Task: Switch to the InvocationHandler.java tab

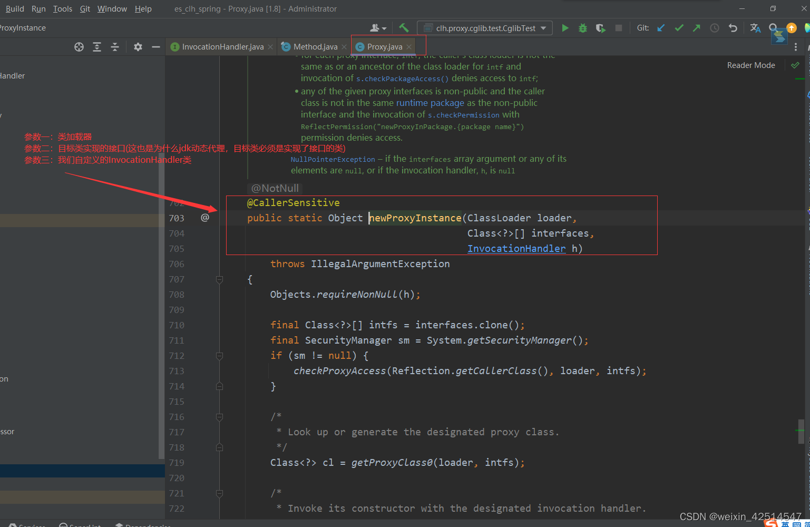Action: [217, 47]
